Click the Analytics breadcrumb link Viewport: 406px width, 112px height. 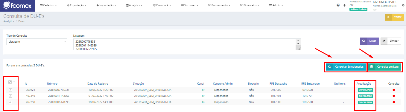click(x=9, y=21)
